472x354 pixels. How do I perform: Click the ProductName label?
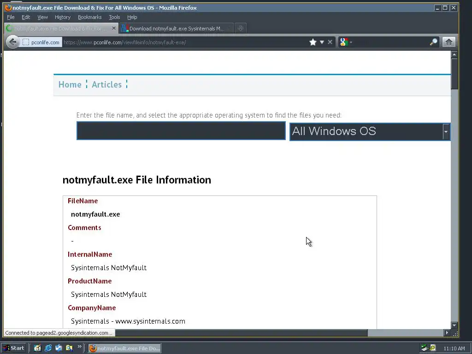tap(90, 281)
